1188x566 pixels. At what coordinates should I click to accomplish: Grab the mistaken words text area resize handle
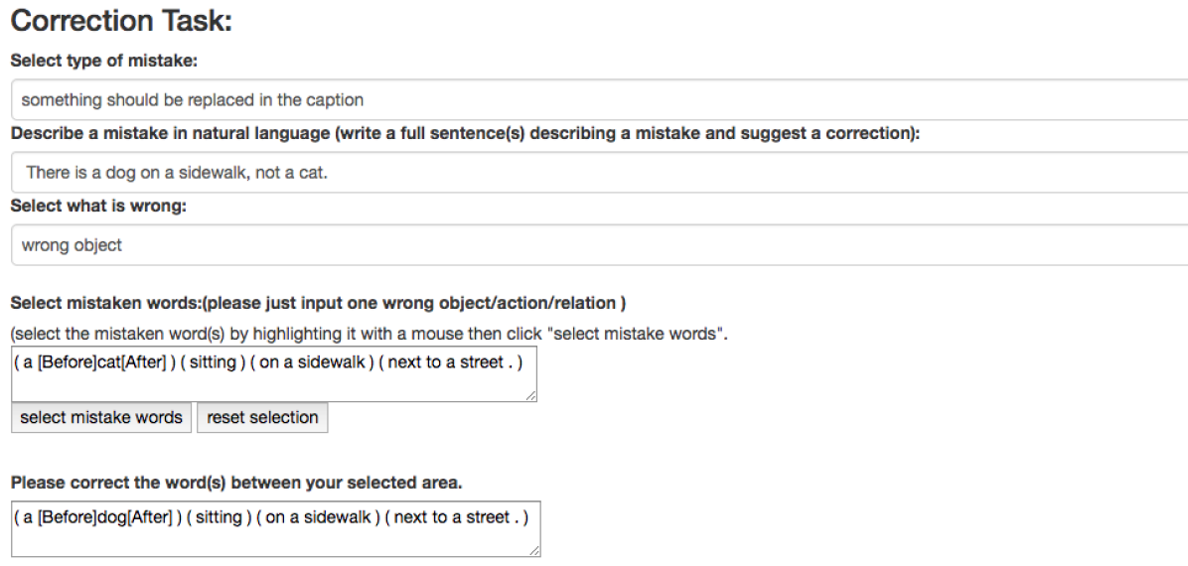532,396
